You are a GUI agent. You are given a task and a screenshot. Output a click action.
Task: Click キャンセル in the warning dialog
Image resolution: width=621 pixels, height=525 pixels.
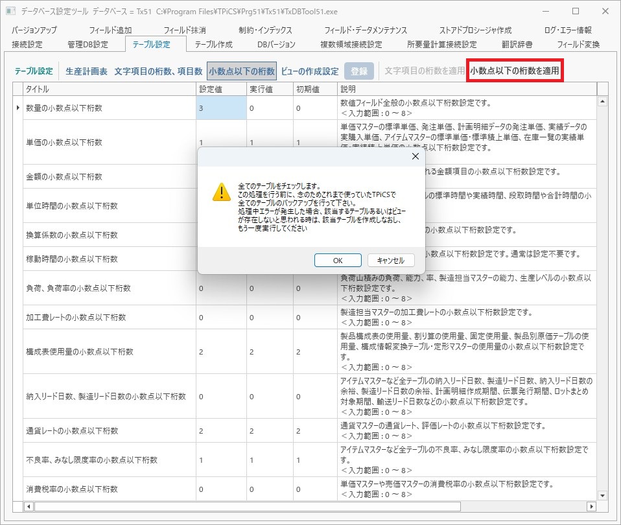pyautogui.click(x=390, y=261)
